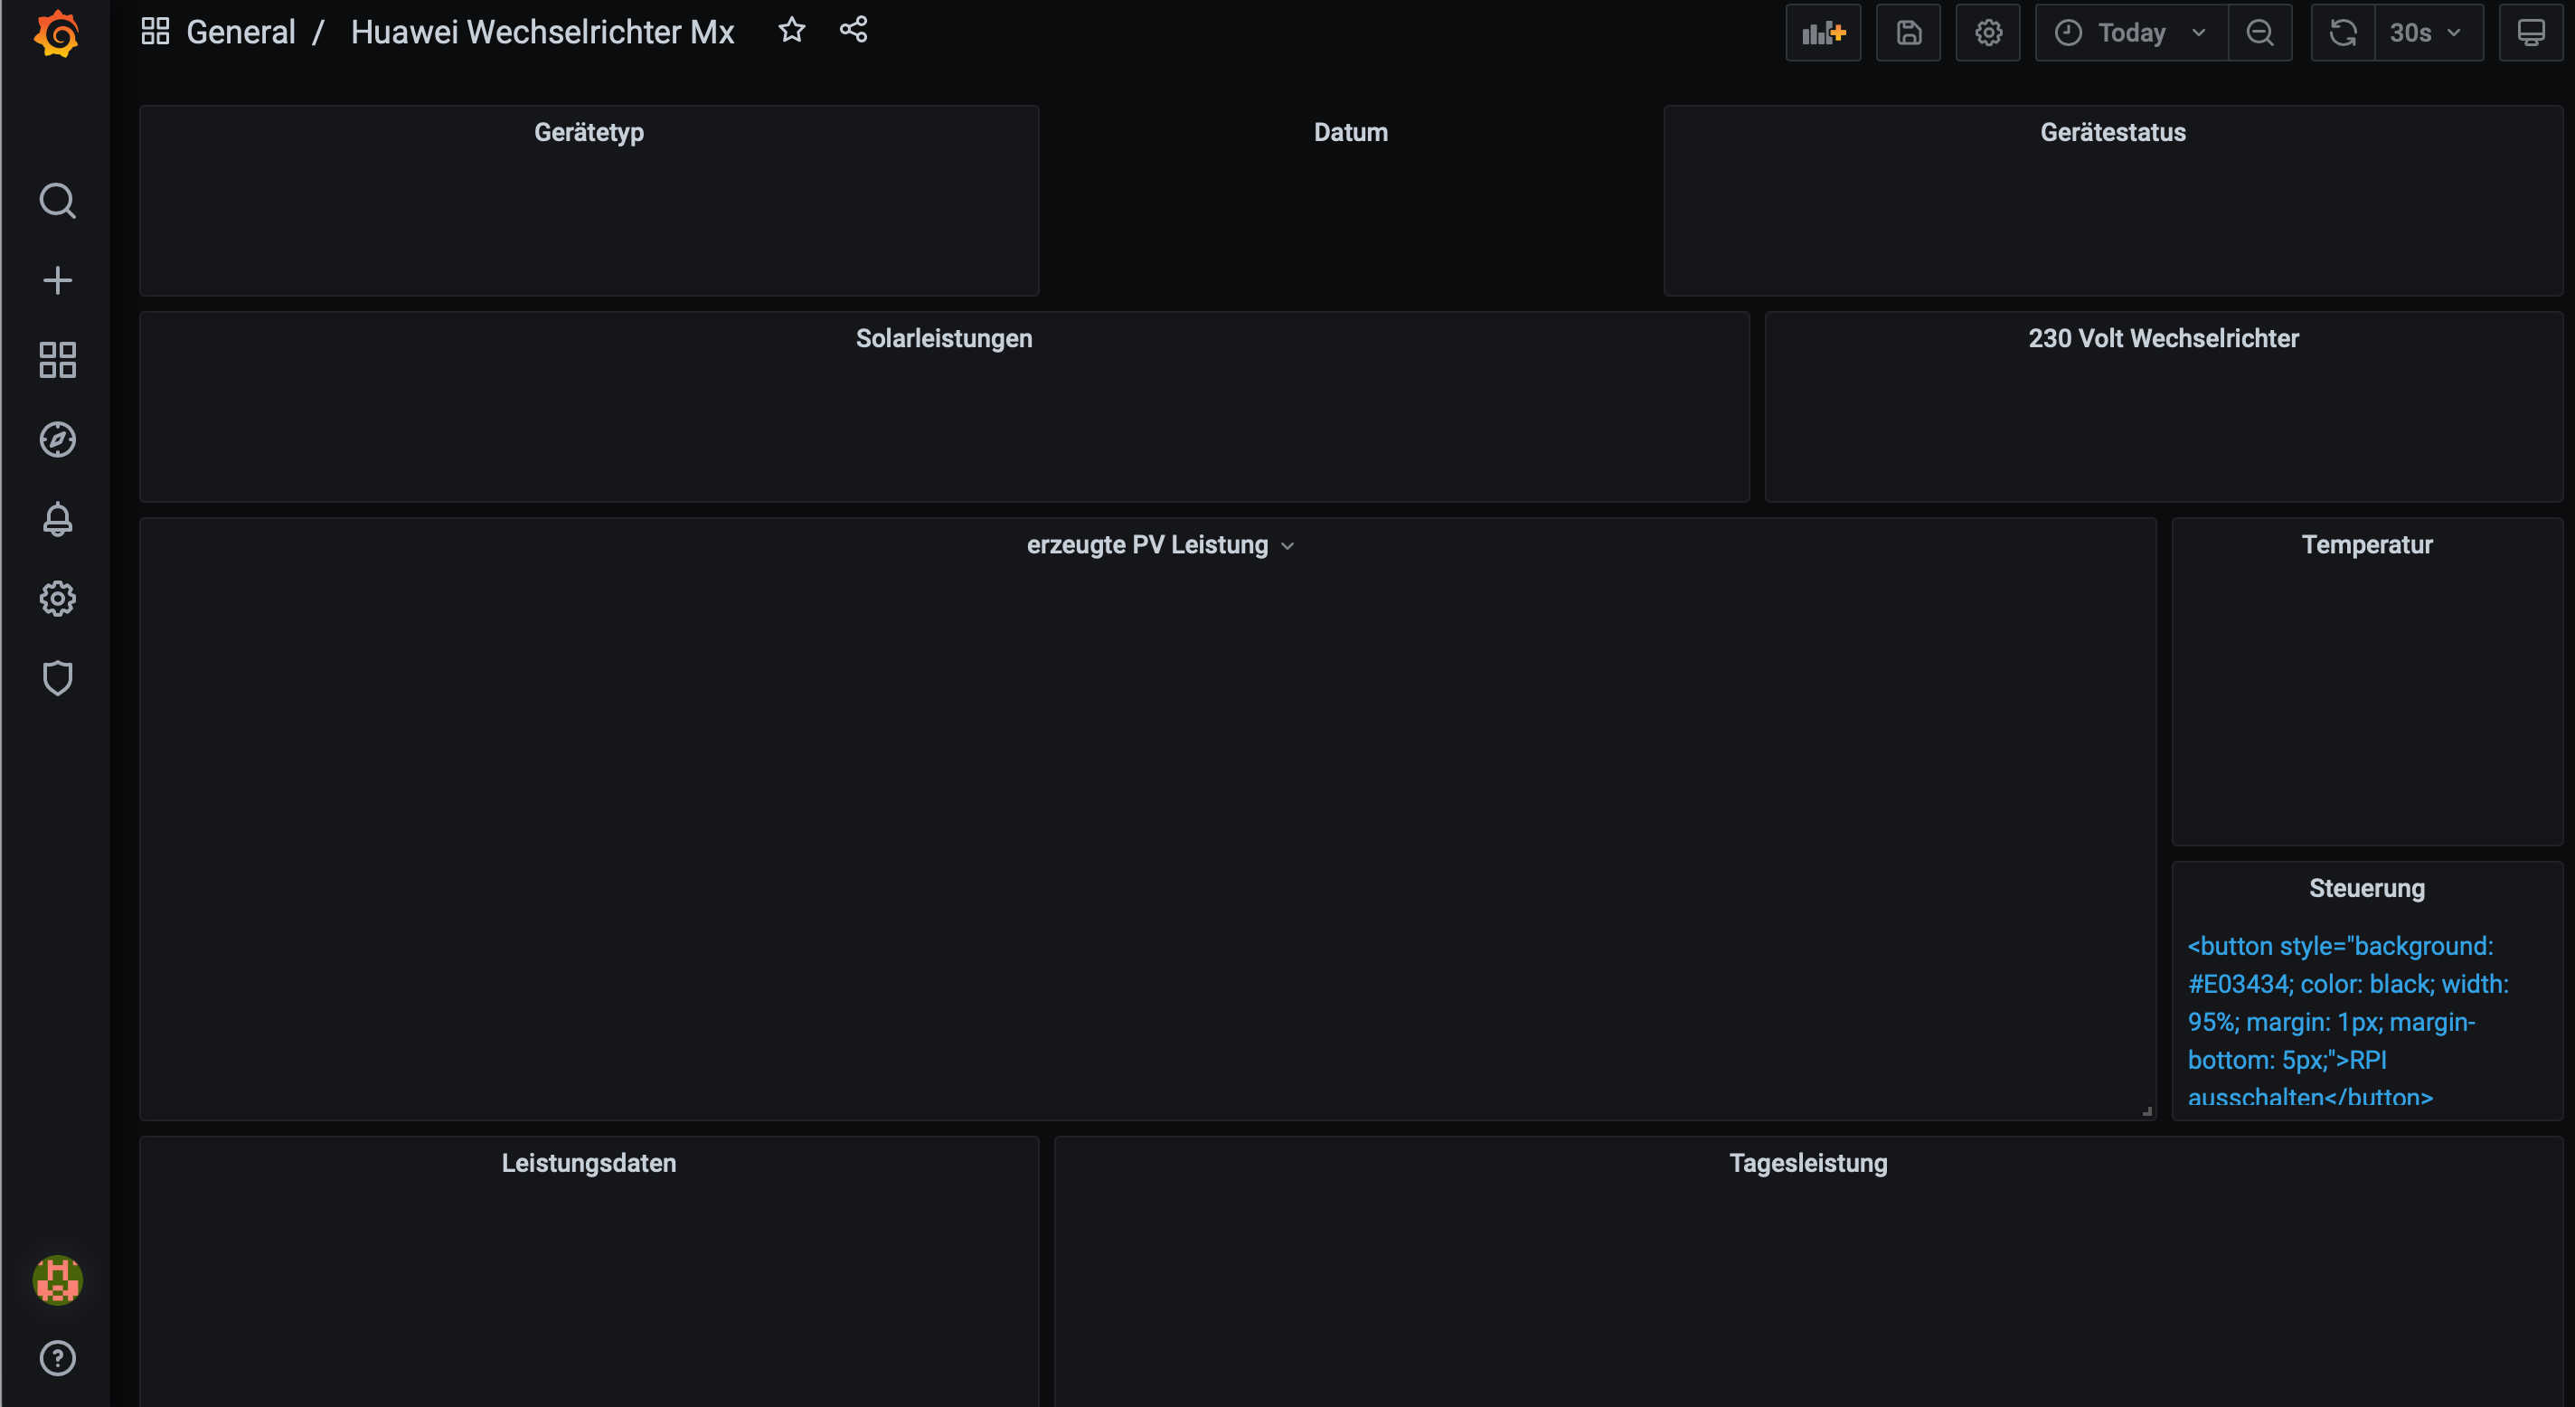Refresh the dashboard now
Viewport: 2575px width, 1407px height.
2342,33
